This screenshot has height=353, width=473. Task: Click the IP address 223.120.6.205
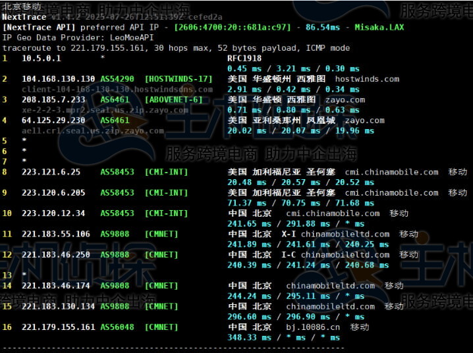pos(53,193)
